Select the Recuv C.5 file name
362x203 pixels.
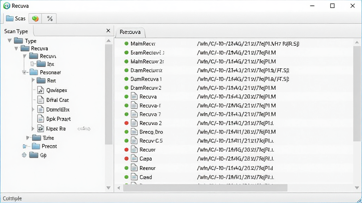click(151, 141)
